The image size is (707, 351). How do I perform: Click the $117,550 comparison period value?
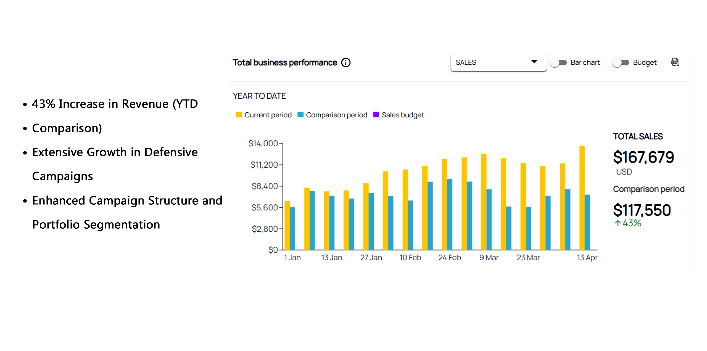pyautogui.click(x=642, y=210)
